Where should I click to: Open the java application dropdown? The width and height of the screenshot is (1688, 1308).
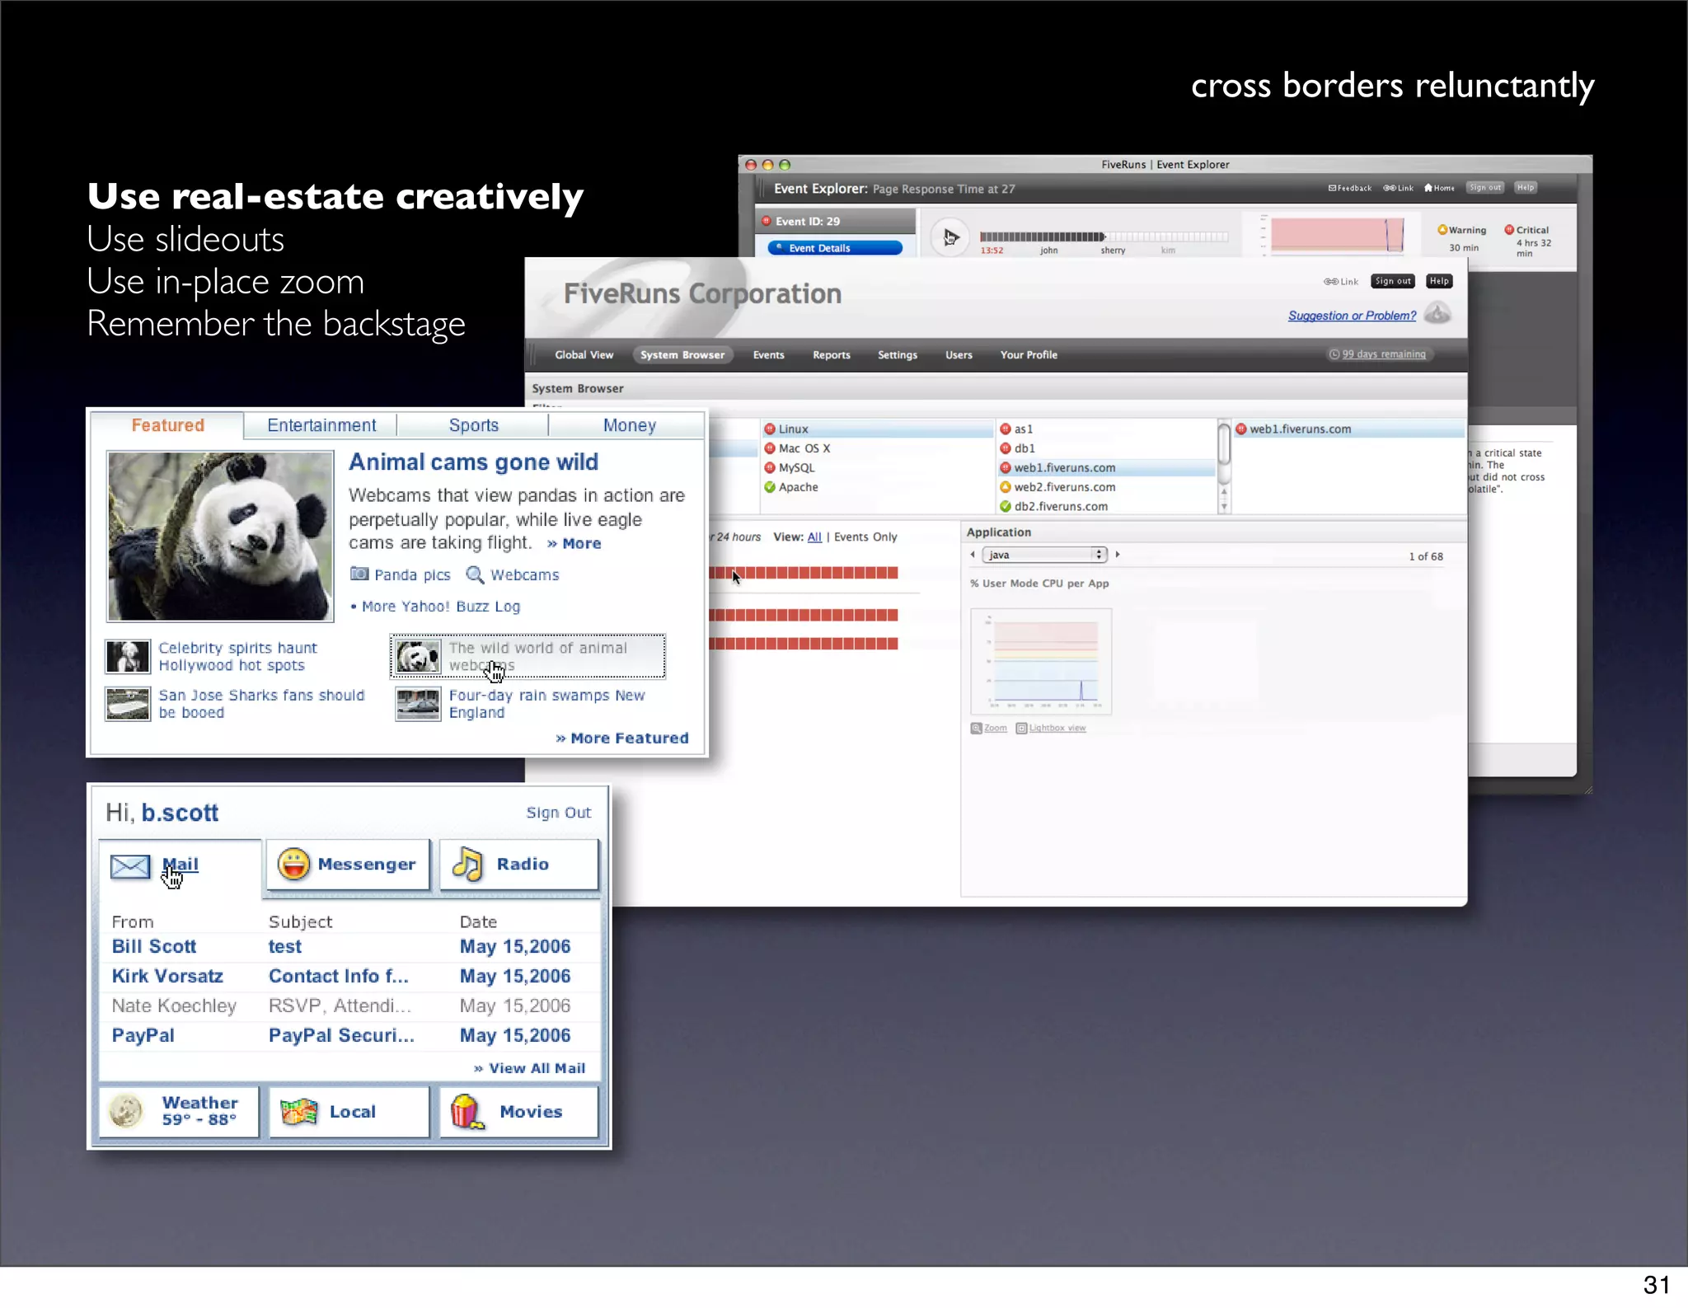pos(1044,555)
